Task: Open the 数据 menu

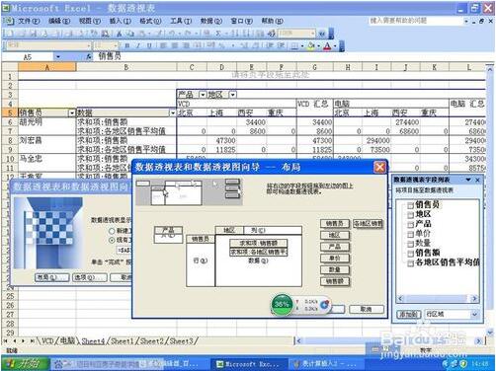Action: [211, 21]
